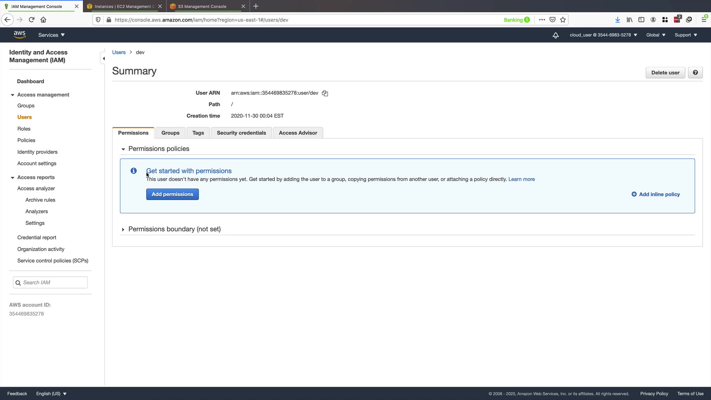Viewport: 711px width, 400px height.
Task: Switch to the Security credentials tab
Action: coord(241,133)
